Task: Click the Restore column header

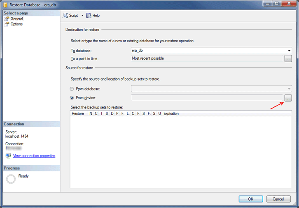Action: 78,113
